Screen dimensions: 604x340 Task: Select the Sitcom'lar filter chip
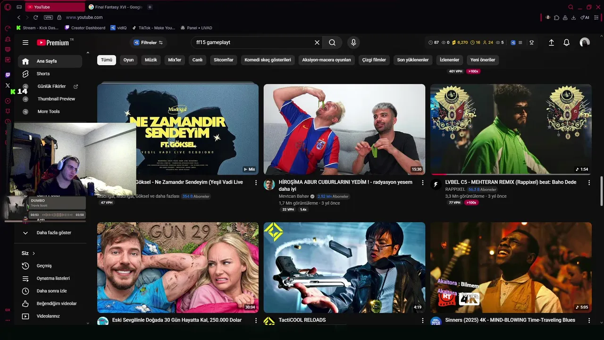224,60
